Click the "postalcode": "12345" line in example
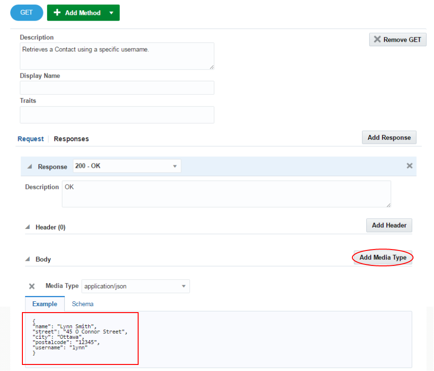 click(66, 342)
